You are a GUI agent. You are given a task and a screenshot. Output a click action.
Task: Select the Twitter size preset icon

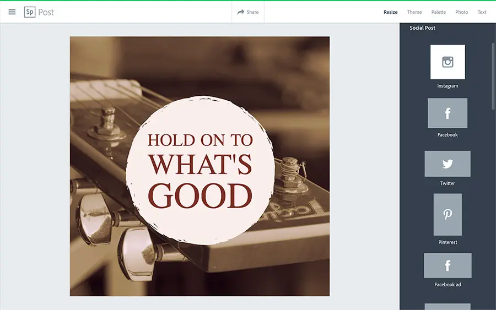point(448,164)
